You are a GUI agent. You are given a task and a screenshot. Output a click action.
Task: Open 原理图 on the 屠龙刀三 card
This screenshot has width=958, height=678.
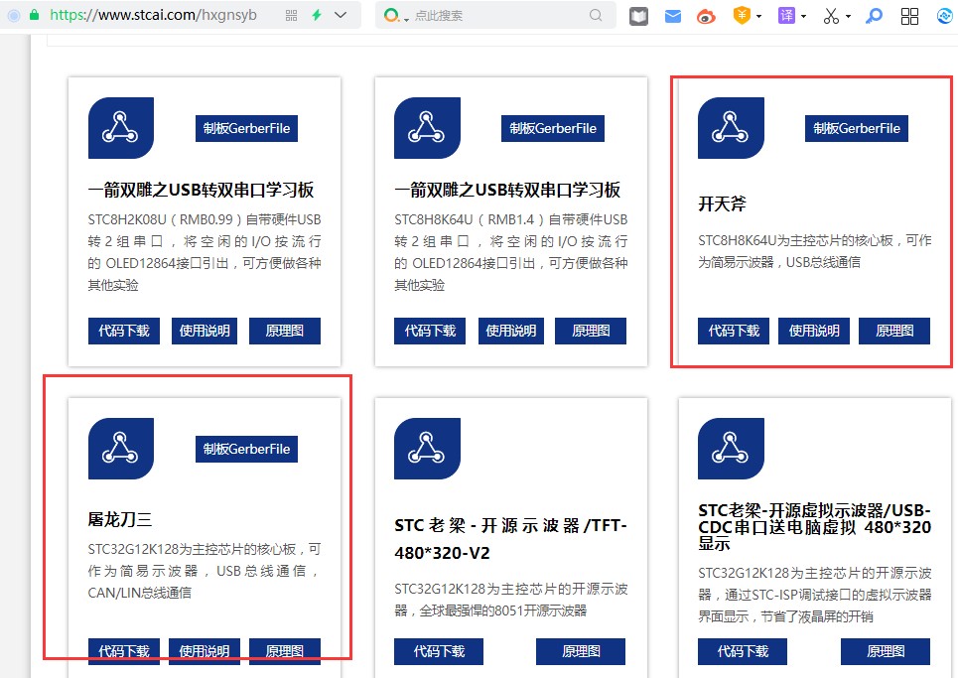pos(285,651)
